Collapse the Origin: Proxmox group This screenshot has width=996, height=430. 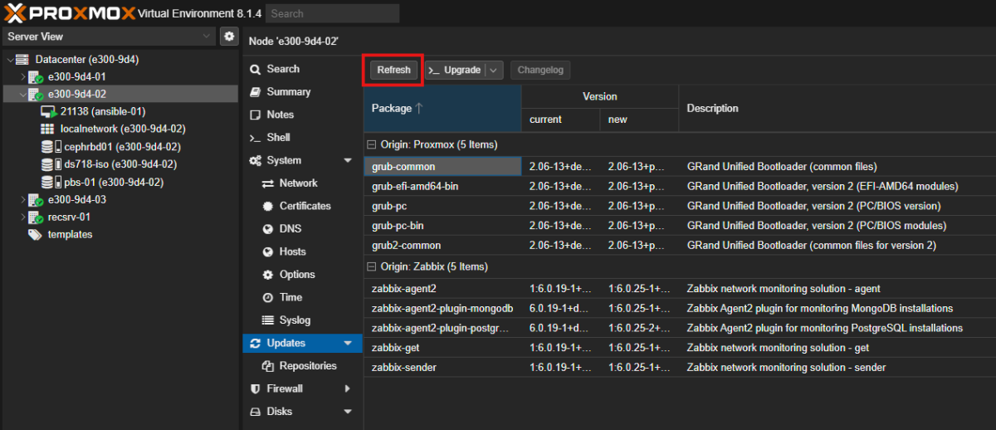pos(371,144)
